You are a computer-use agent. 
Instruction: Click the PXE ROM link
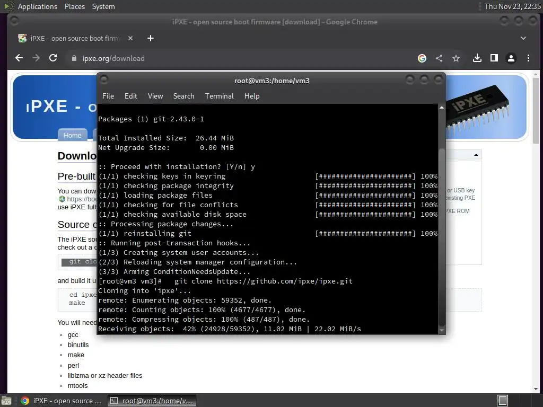458,211
